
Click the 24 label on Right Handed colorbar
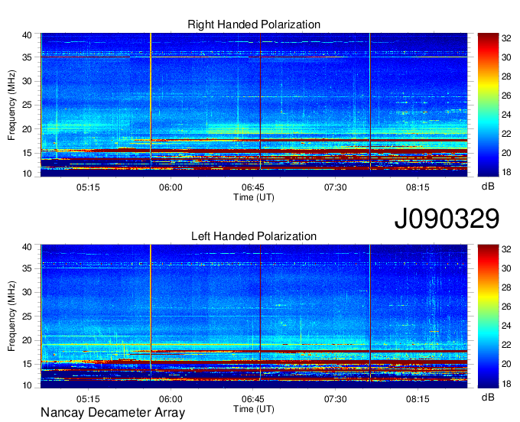[x=506, y=115]
